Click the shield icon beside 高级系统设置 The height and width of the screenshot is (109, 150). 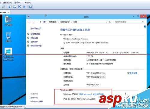(28, 45)
